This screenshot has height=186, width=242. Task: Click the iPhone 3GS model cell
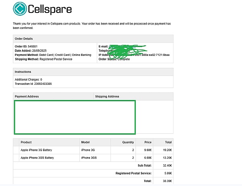point(89,157)
